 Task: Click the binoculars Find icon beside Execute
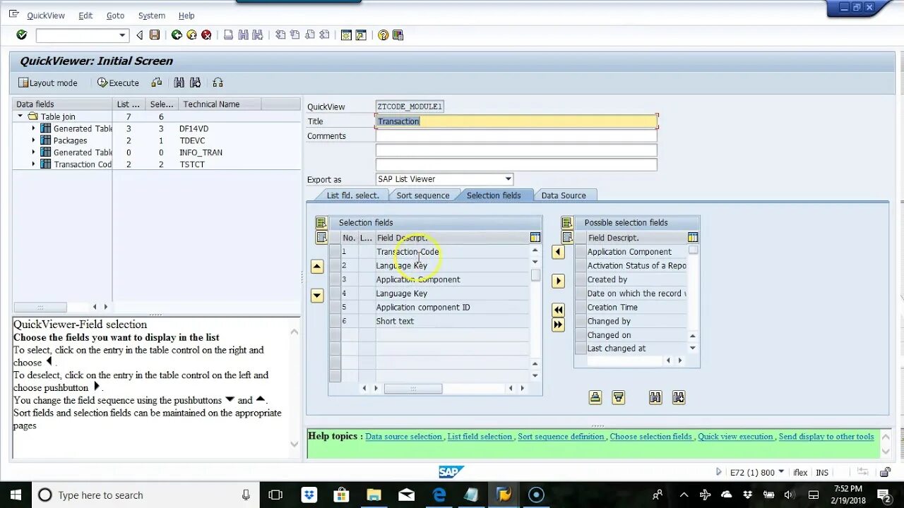179,83
